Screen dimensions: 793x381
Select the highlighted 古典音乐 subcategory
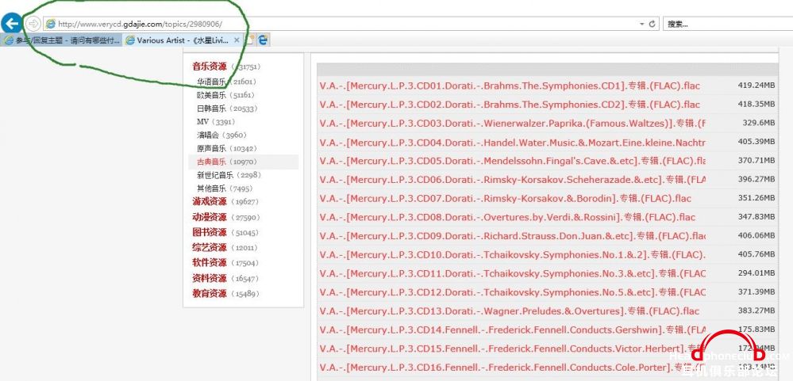[x=211, y=162]
